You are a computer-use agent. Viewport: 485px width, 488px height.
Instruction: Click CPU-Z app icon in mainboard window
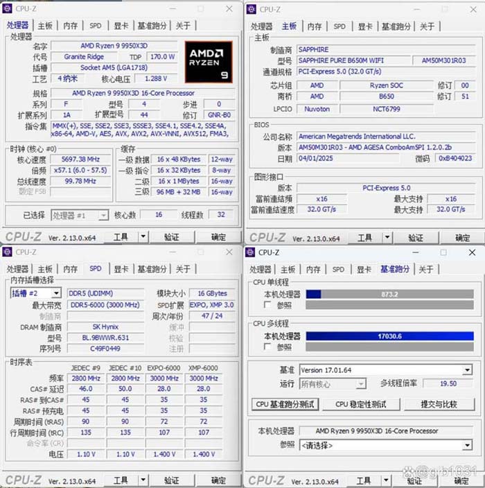(x=252, y=9)
